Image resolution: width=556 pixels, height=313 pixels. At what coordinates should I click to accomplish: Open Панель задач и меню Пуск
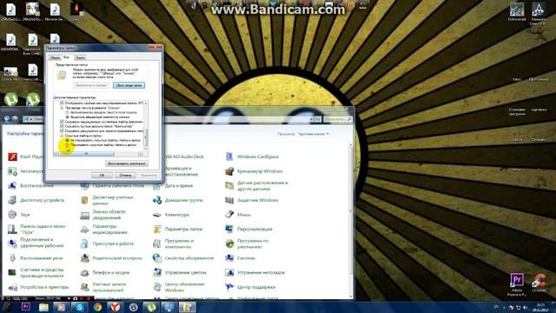point(36,230)
